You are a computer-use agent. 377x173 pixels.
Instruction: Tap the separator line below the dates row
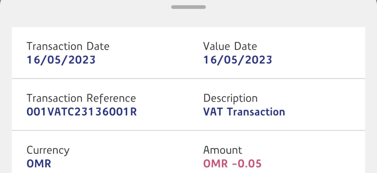pos(188,79)
